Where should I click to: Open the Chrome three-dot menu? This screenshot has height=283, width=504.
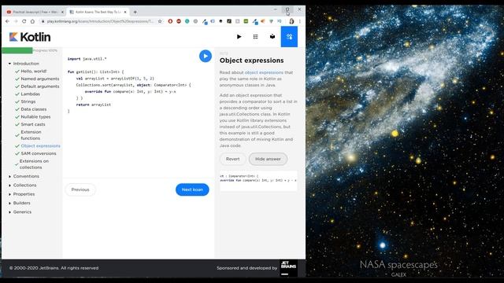(x=300, y=21)
